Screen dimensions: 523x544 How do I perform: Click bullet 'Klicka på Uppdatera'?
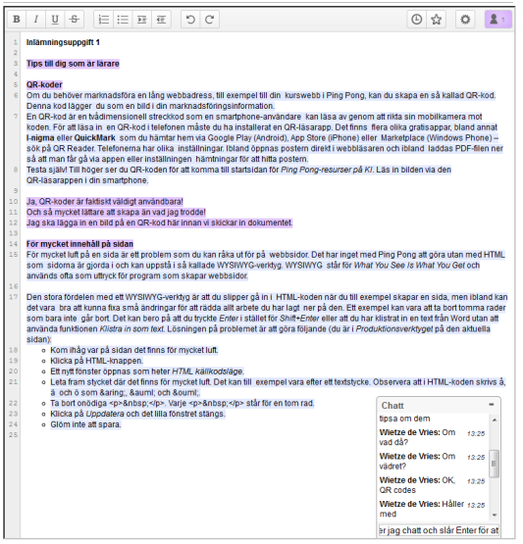coord(138,414)
